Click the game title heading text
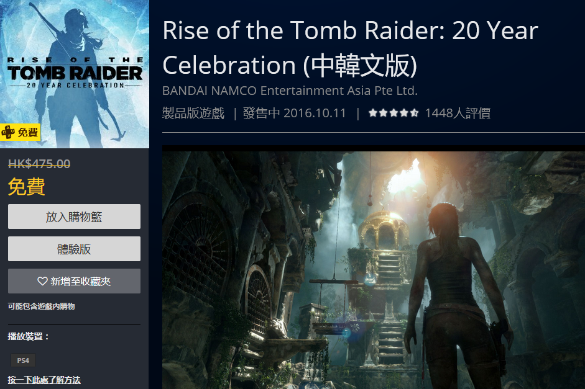 (x=351, y=48)
